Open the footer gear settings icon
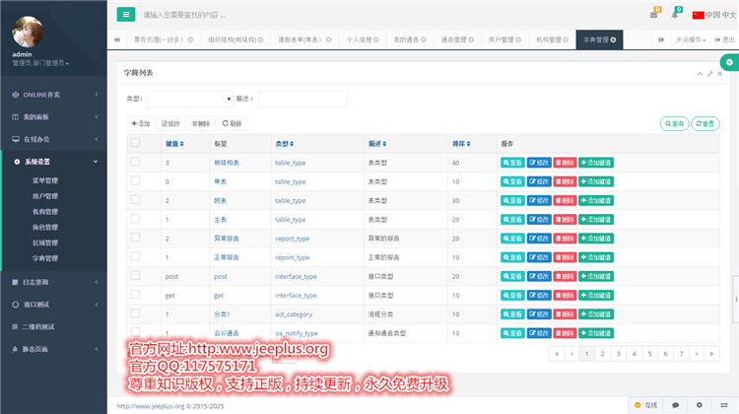The height and width of the screenshot is (414, 739). click(x=700, y=405)
